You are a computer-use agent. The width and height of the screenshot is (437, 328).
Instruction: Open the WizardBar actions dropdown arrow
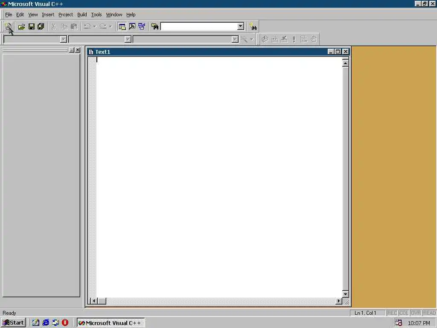252,39
